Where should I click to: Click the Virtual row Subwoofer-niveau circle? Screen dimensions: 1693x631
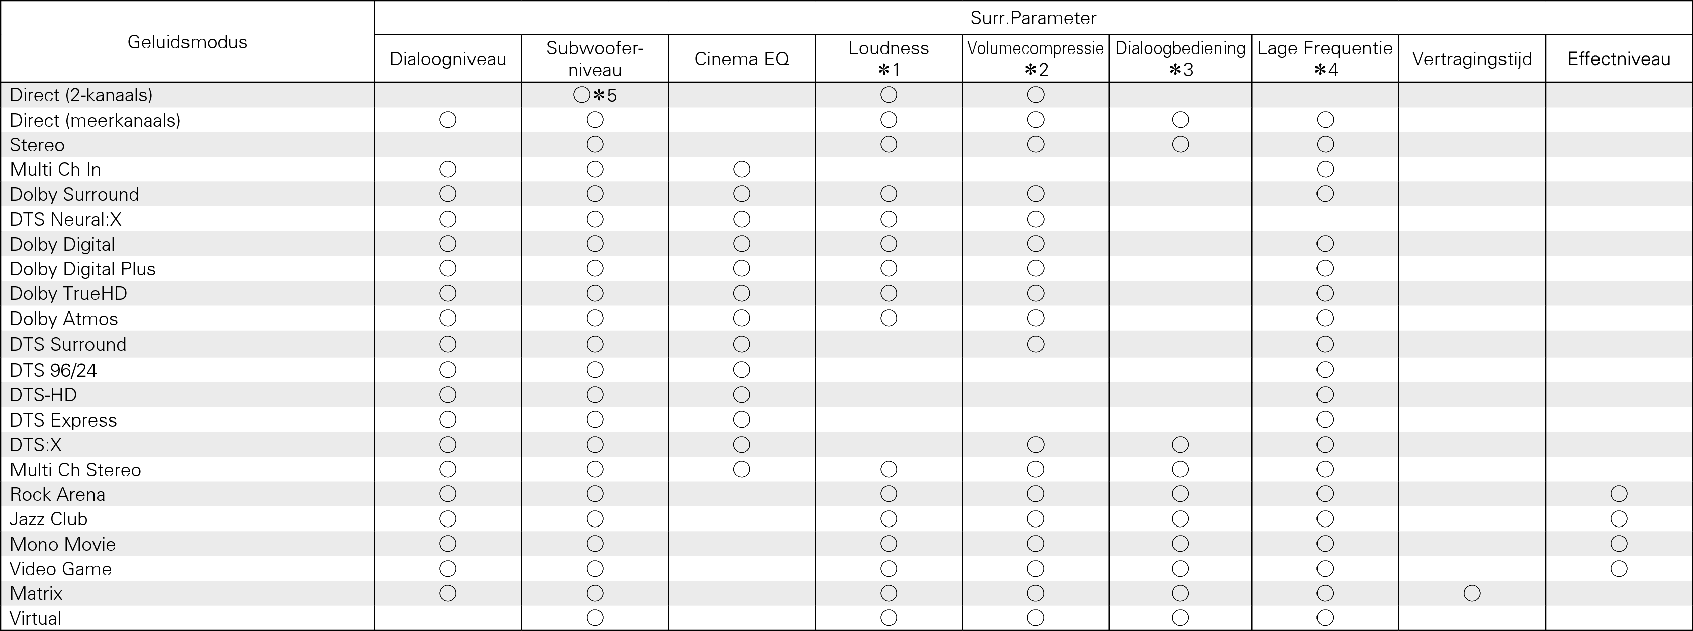pyautogui.click(x=595, y=618)
